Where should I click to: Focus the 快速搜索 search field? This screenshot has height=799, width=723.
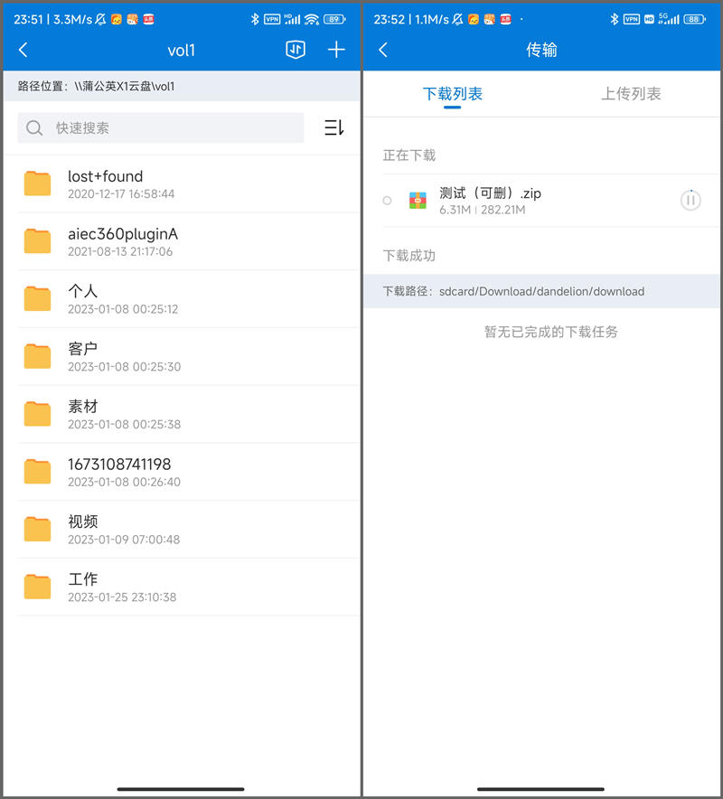tap(172, 128)
